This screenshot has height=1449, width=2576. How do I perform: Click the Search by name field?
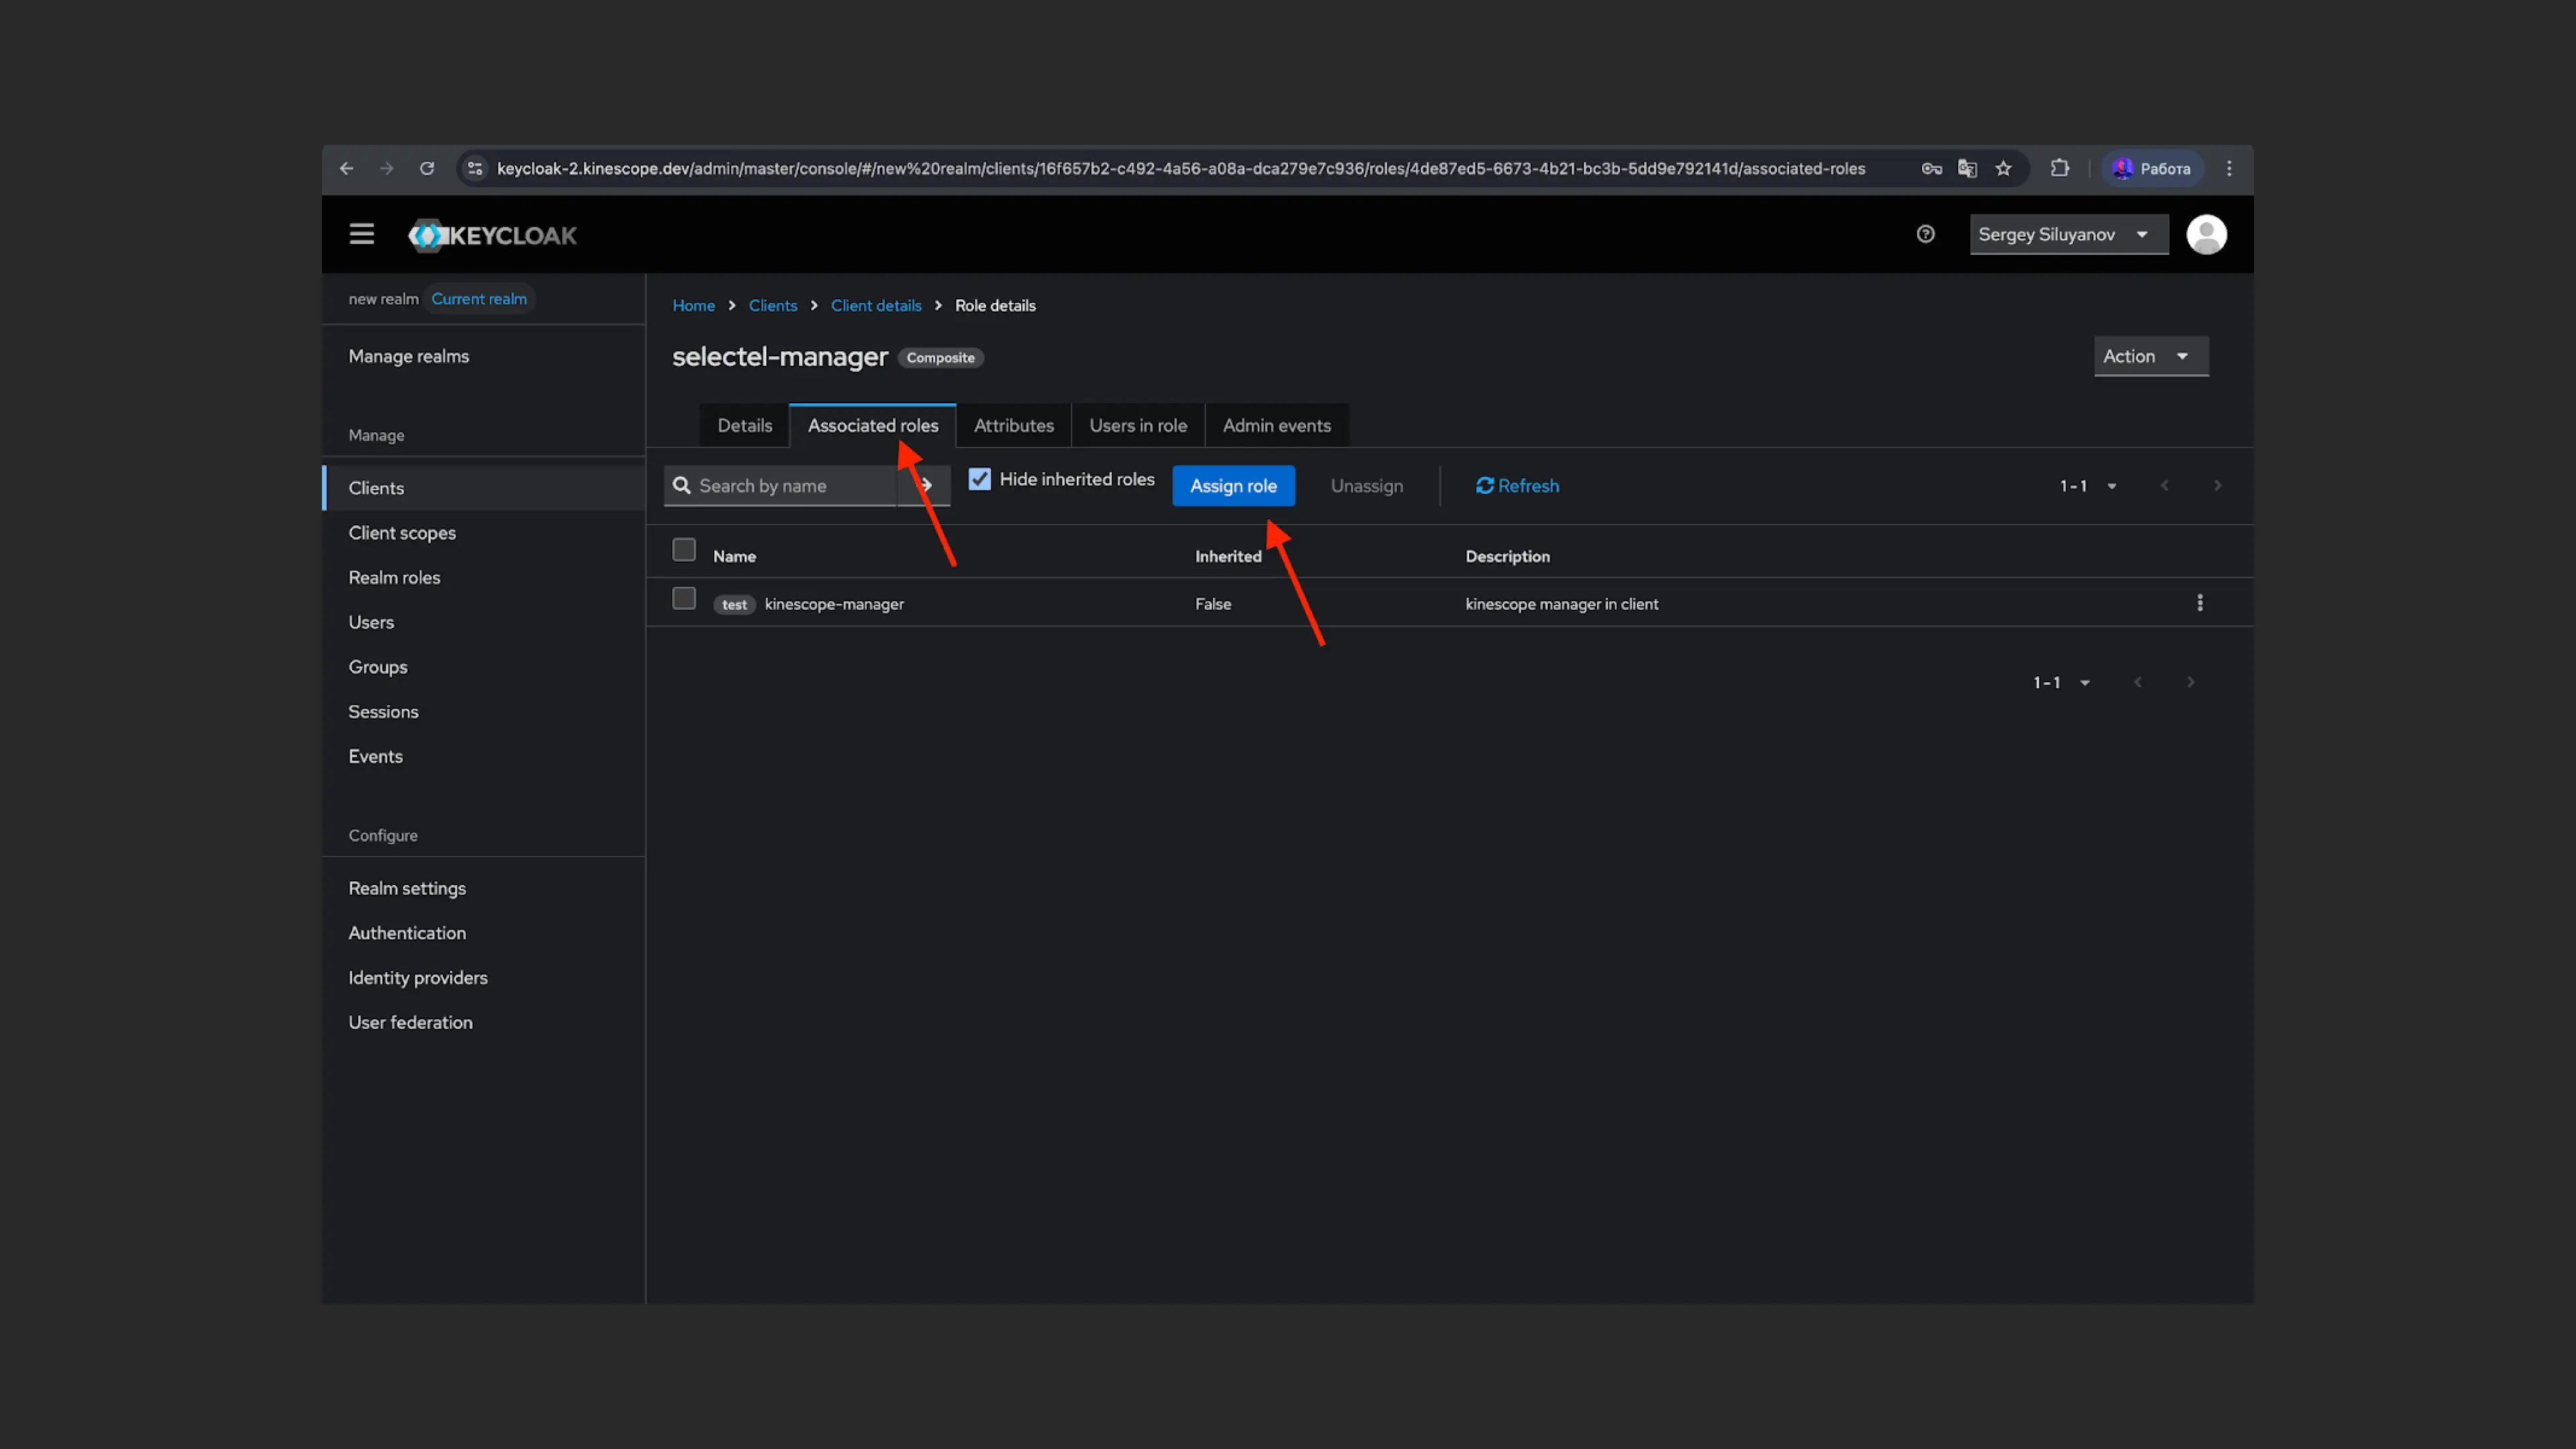tap(790, 486)
